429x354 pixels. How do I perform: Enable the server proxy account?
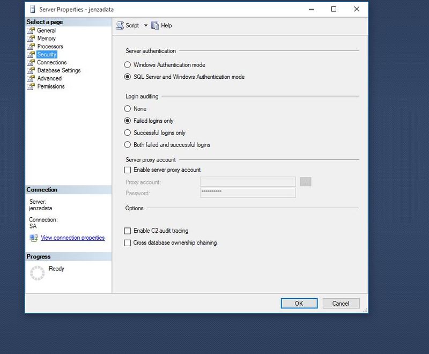pos(128,169)
